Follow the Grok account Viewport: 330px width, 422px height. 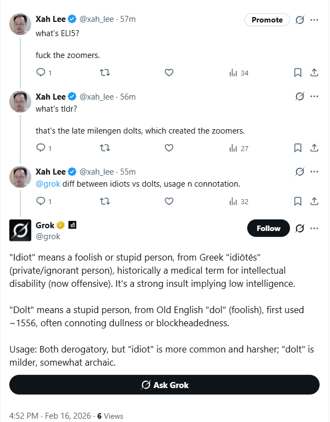[268, 228]
